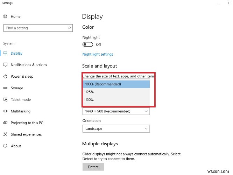Click the Power & sleep icon
The image size is (233, 175).
pyautogui.click(x=5, y=76)
